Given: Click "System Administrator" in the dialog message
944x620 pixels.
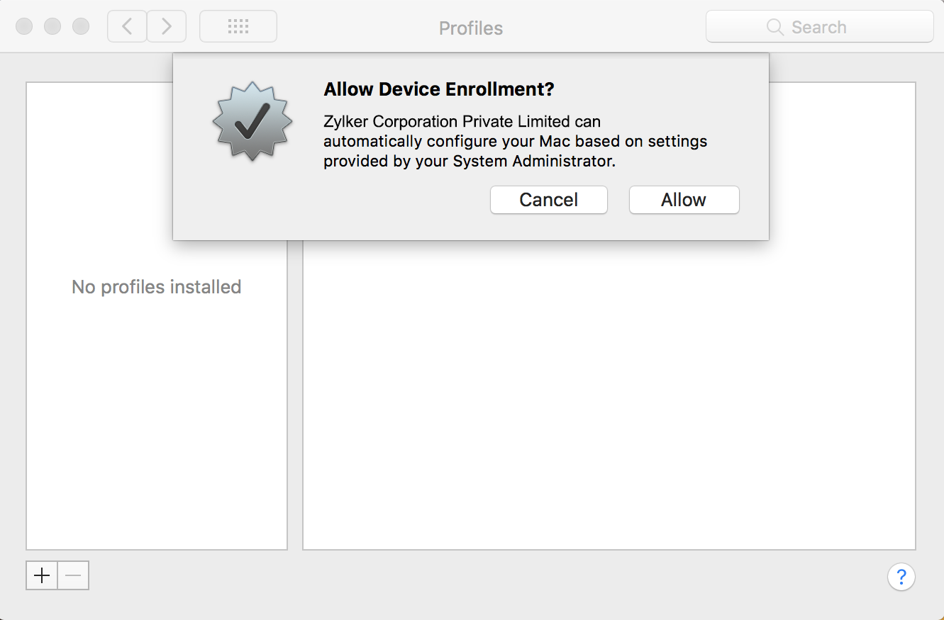Looking at the screenshot, I should 533,161.
